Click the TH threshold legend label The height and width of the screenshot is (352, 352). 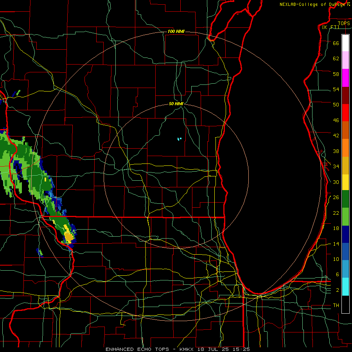336,305
